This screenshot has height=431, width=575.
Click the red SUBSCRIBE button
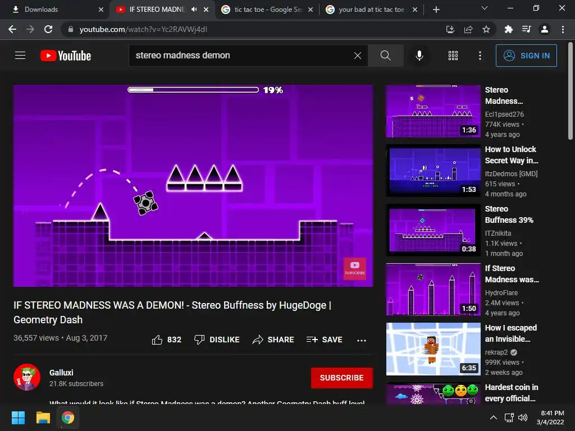coord(341,378)
